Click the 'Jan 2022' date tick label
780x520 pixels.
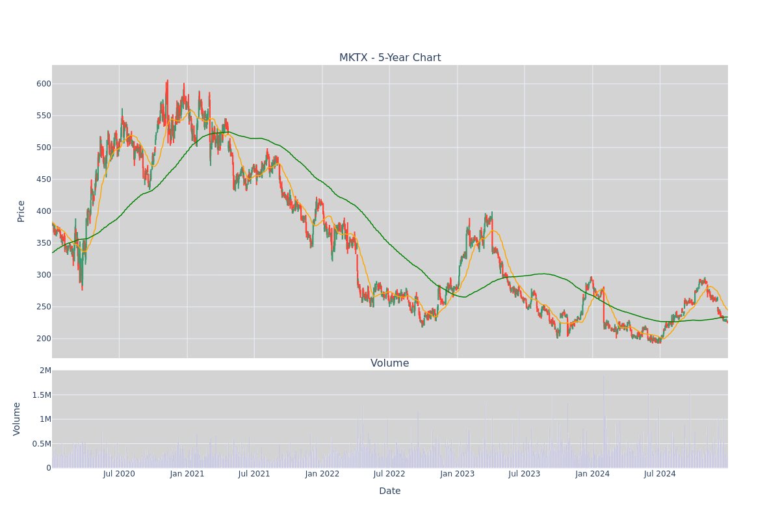[x=322, y=474]
